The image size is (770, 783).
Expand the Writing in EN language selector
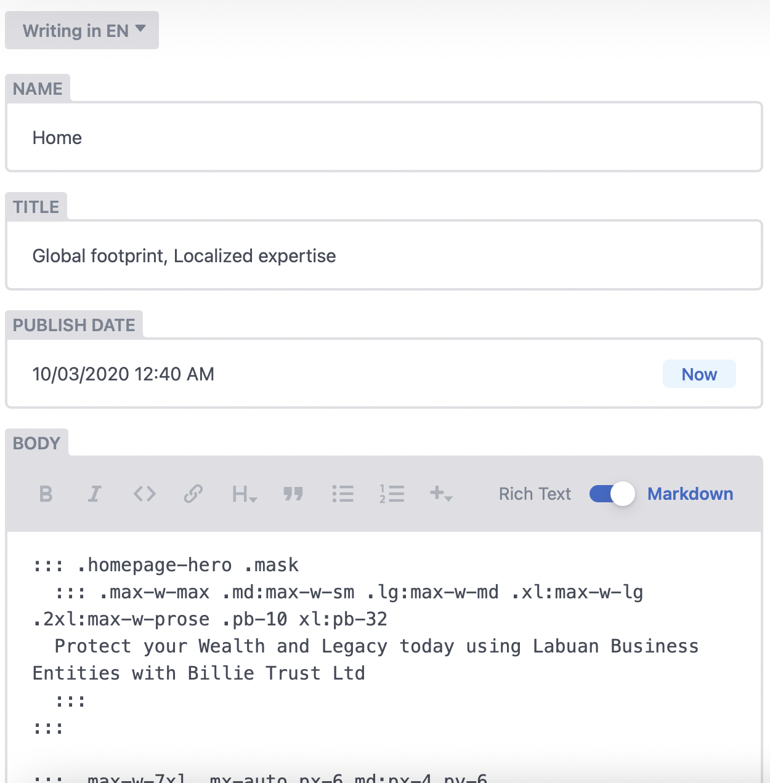click(x=82, y=30)
